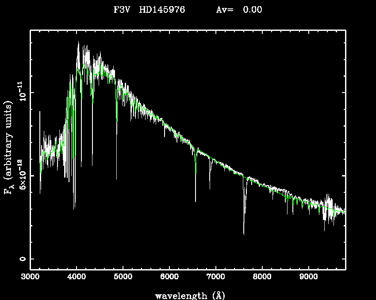
Task: Click the 6000 wavelength tick label
Action: (x=169, y=277)
